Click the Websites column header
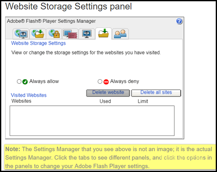 click(x=22, y=101)
